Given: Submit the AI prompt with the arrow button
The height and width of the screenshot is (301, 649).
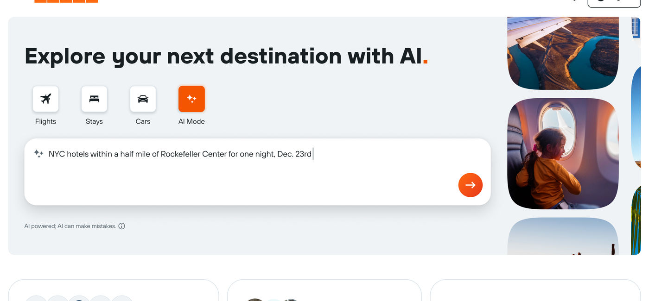Looking at the screenshot, I should coord(470,184).
